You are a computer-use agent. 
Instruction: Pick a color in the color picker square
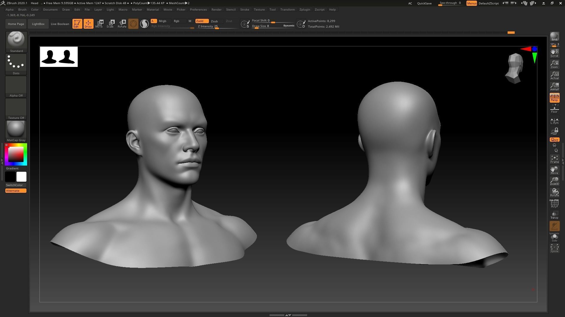coord(16,154)
